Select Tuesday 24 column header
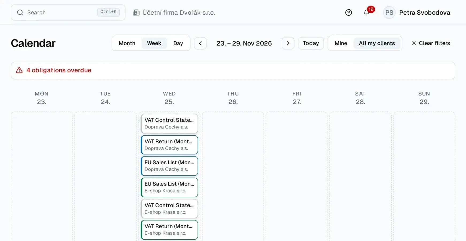 [105, 98]
